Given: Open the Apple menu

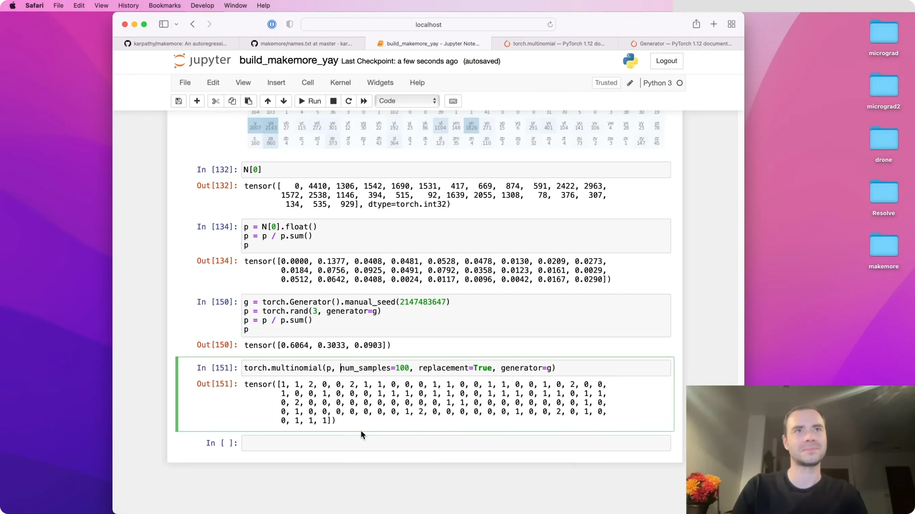Looking at the screenshot, I should [x=13, y=6].
